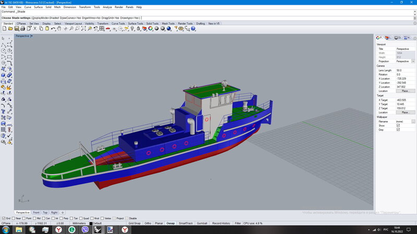417x234 pixels.
Task: Click the black Default layer color swatch
Action: pos(91,224)
